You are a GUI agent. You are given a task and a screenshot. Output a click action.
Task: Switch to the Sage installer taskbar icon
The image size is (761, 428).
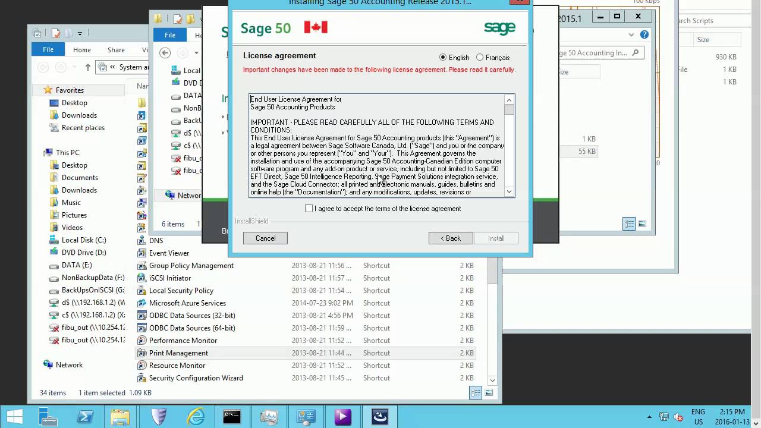(380, 417)
